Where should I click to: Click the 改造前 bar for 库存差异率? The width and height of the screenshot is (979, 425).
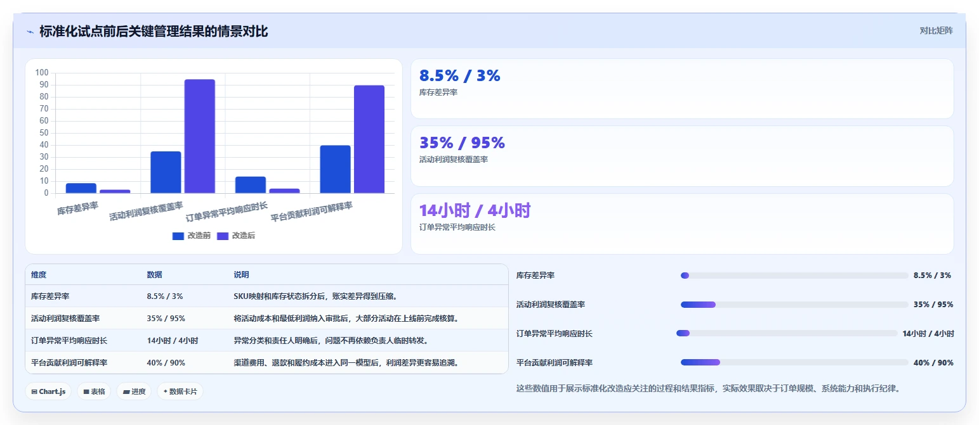click(x=81, y=188)
